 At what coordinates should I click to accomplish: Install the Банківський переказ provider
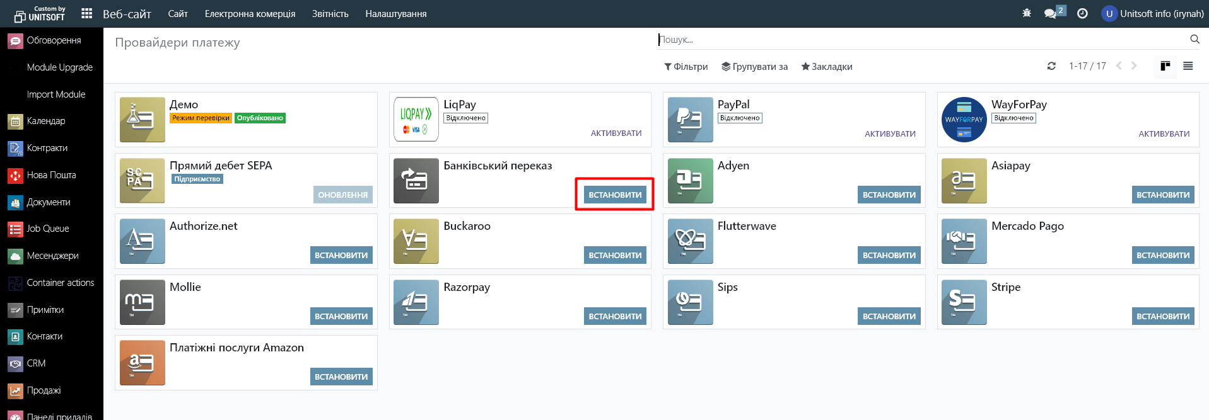coord(615,195)
